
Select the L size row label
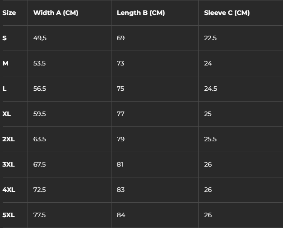[x=5, y=88]
